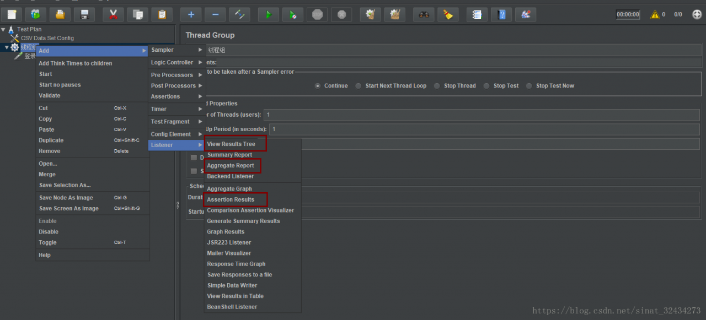Click Validate in the context menu
The width and height of the screenshot is (706, 320).
point(50,96)
